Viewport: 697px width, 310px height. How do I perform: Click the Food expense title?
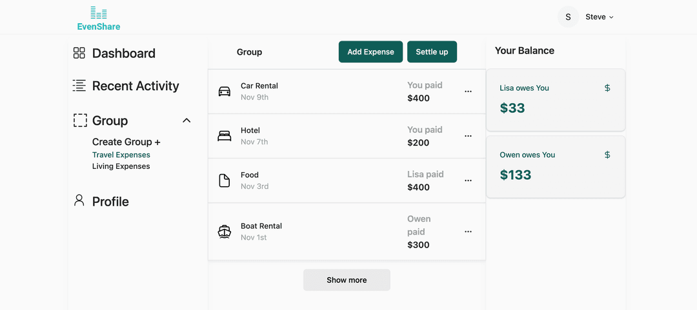pos(249,175)
